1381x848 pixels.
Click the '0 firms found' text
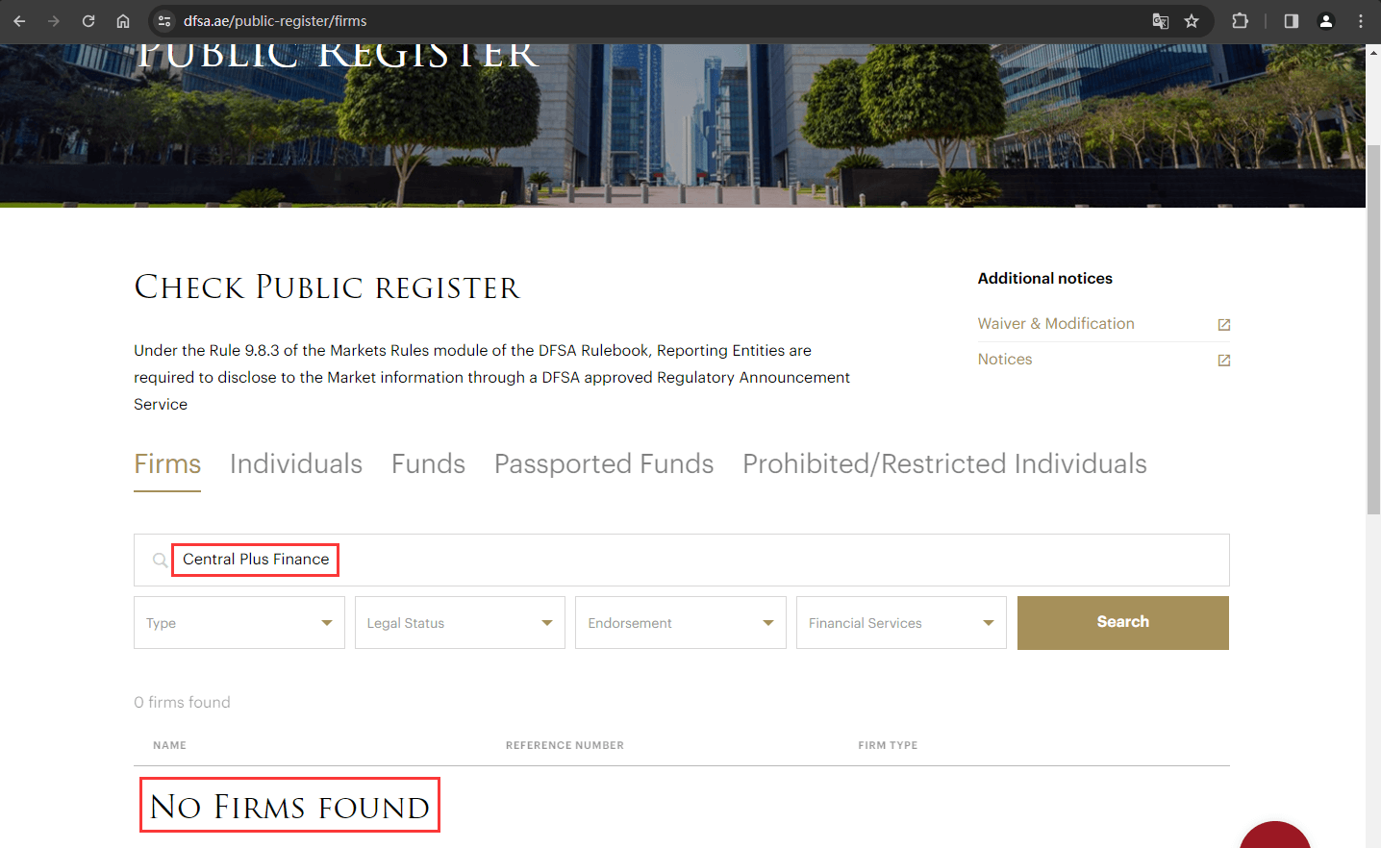point(182,703)
